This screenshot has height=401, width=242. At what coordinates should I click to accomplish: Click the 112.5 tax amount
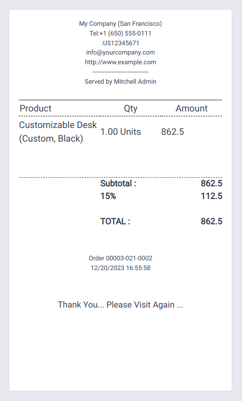211,196
